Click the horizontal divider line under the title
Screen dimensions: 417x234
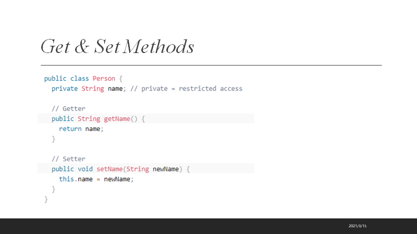pyautogui.click(x=211, y=65)
